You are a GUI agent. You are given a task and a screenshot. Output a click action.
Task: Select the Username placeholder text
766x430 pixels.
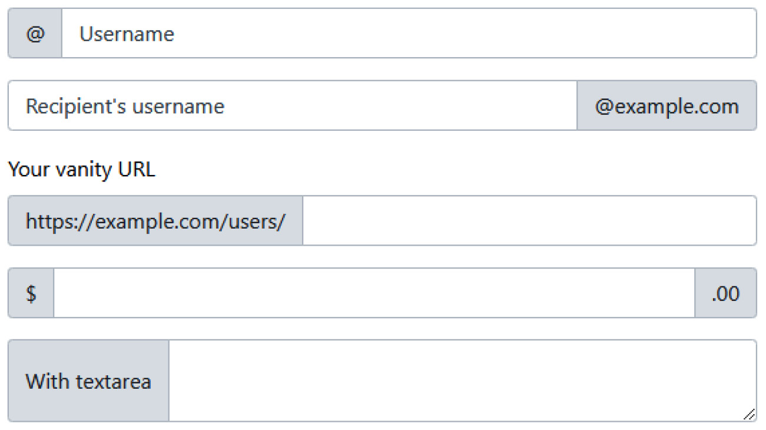(x=127, y=33)
